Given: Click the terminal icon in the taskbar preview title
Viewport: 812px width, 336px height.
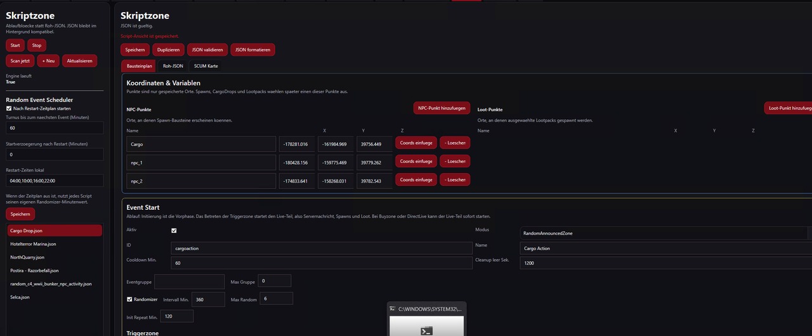Looking at the screenshot, I should pyautogui.click(x=393, y=309).
